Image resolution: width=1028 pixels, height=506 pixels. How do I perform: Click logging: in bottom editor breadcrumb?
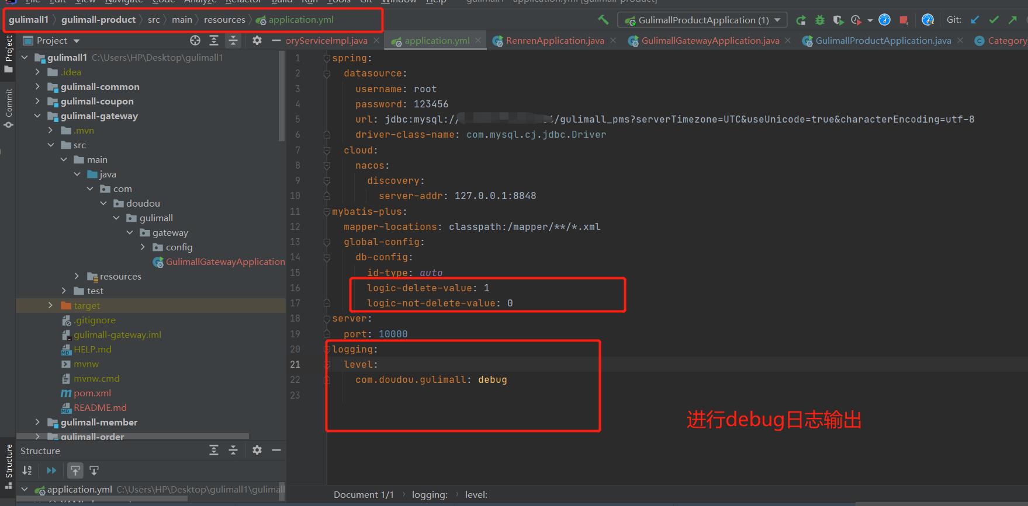point(430,495)
